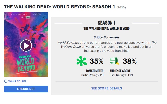This screenshot has height=104, width=167.
Task: Click the spilled popcorn audience icon
Action: point(114,61)
